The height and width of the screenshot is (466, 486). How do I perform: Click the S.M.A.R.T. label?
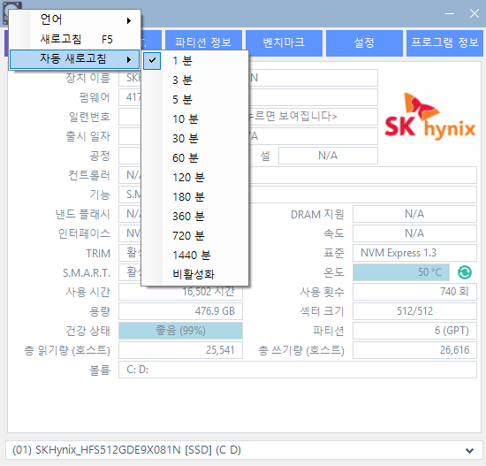pyautogui.click(x=87, y=273)
